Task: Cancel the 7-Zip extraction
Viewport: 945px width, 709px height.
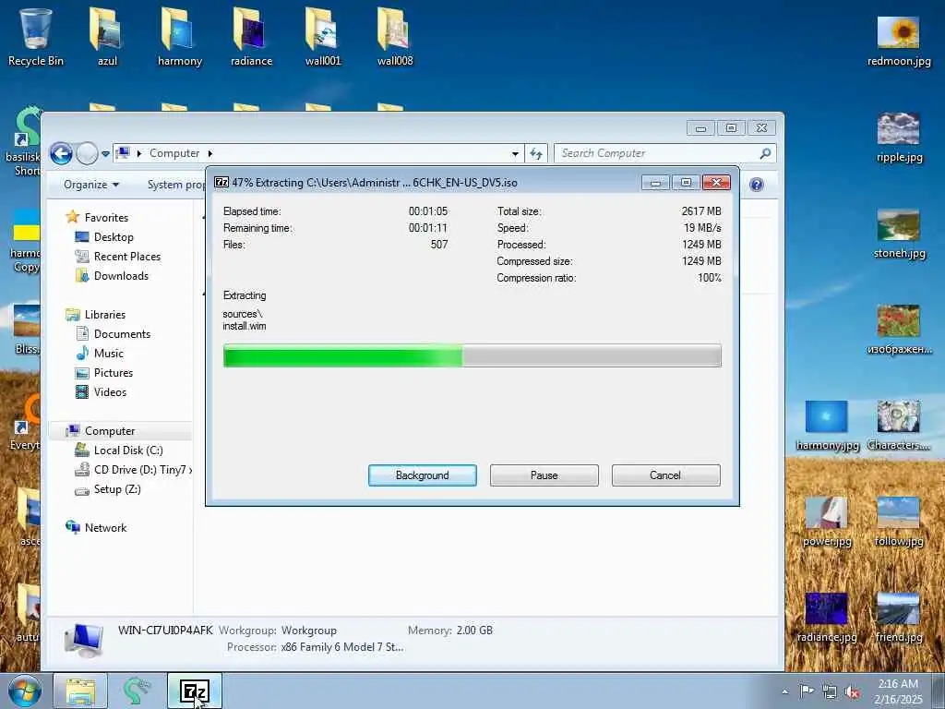Action: coord(666,475)
